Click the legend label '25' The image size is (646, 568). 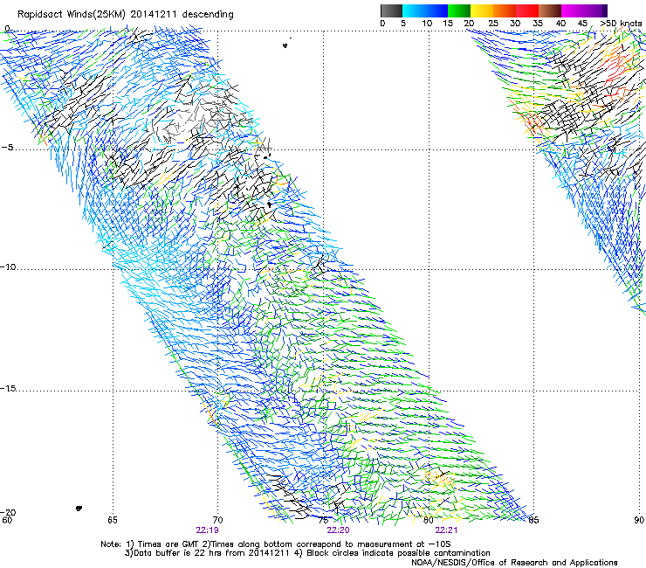point(493,24)
